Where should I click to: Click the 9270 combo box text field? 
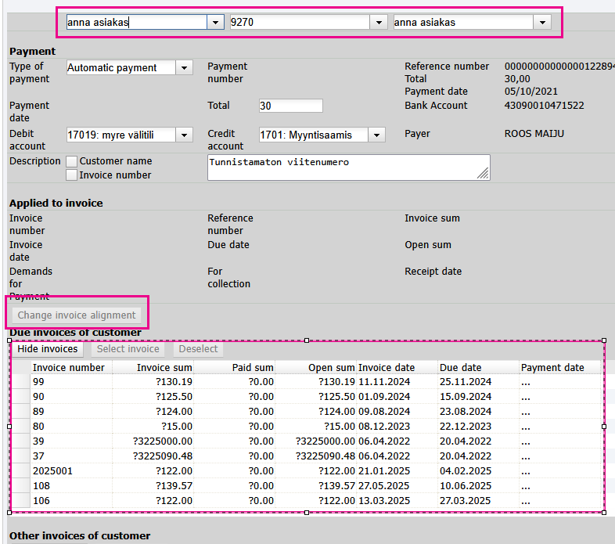(x=300, y=23)
